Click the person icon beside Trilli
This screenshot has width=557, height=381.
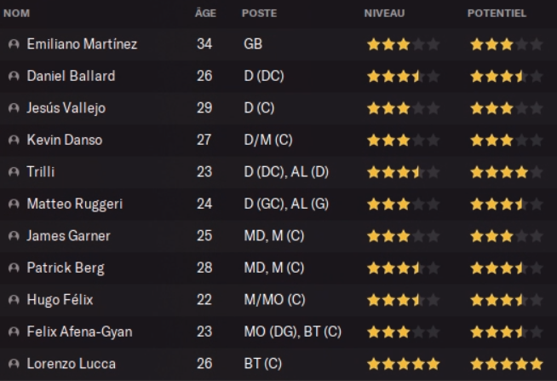[13, 172]
